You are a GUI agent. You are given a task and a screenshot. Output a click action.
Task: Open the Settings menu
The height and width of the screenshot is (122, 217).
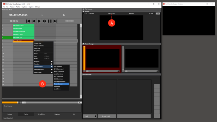click(37, 7)
